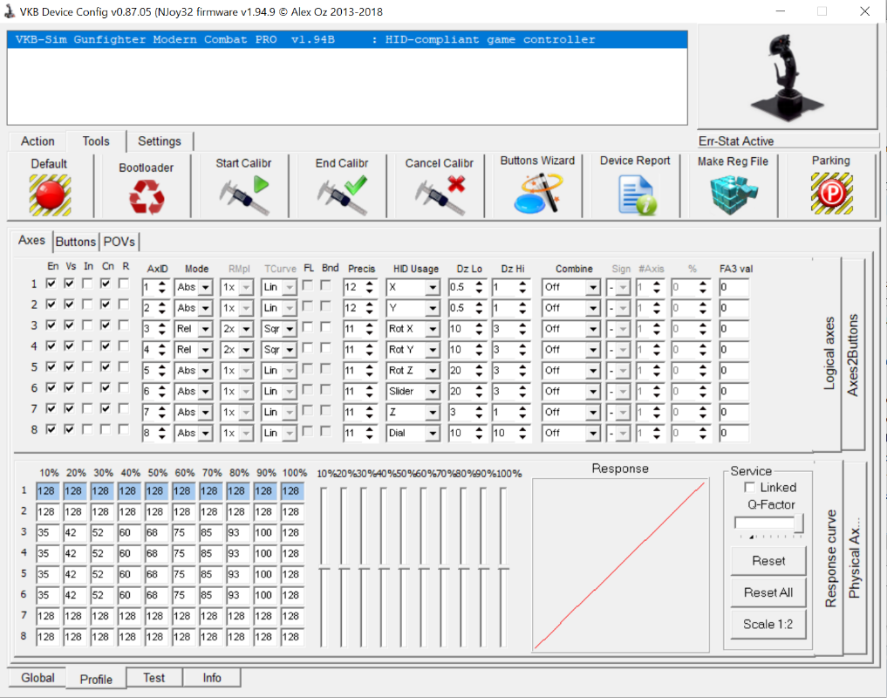Open the Info tab
This screenshot has height=698, width=887.
pos(212,678)
